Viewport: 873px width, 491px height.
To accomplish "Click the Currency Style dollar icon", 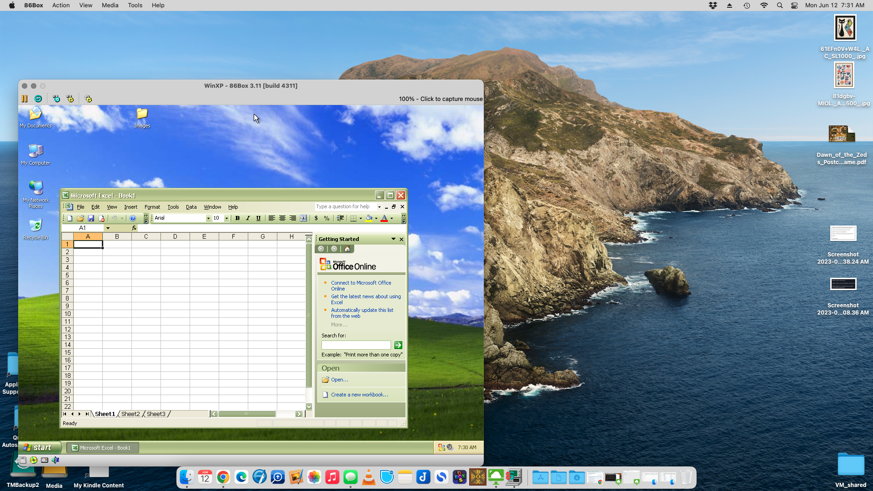I will (x=316, y=218).
